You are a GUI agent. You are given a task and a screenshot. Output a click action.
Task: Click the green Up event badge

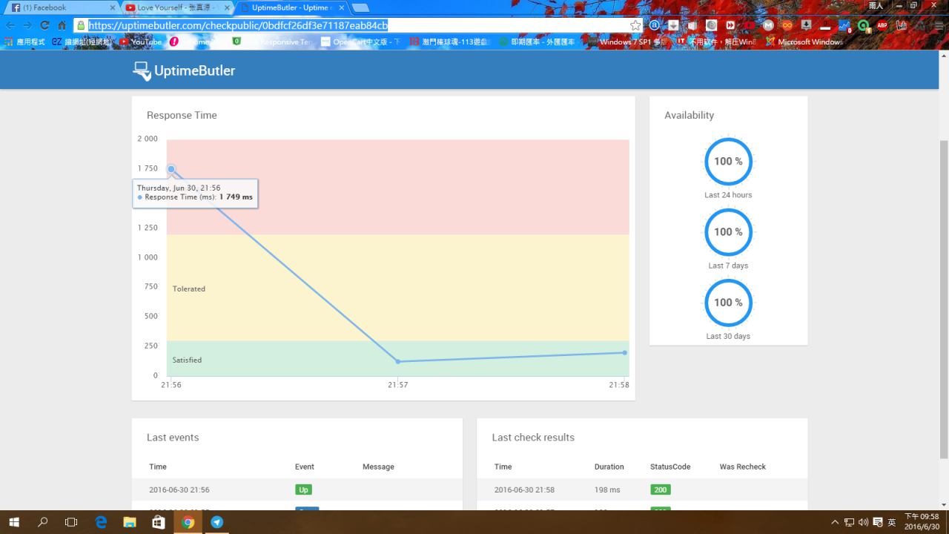[303, 489]
